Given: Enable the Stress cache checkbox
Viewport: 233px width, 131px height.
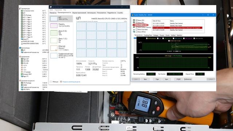Looking at the screenshot, I should pos(137,25).
